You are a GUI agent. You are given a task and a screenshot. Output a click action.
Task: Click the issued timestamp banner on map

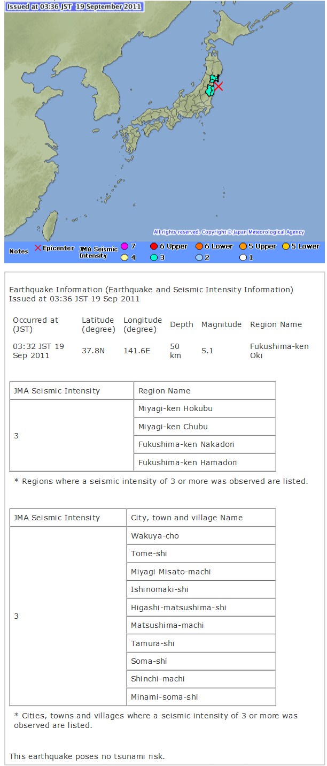(x=74, y=6)
